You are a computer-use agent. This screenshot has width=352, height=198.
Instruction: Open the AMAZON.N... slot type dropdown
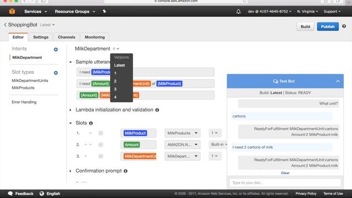(x=182, y=145)
